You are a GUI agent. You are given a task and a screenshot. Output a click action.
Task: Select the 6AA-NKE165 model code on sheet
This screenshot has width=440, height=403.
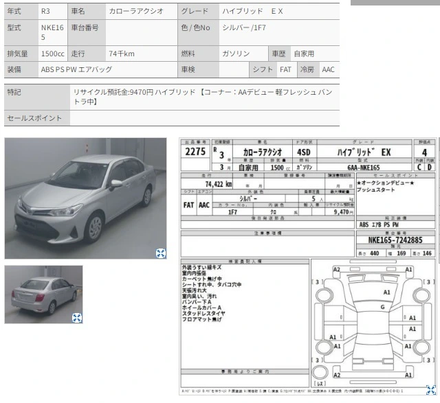click(x=364, y=168)
